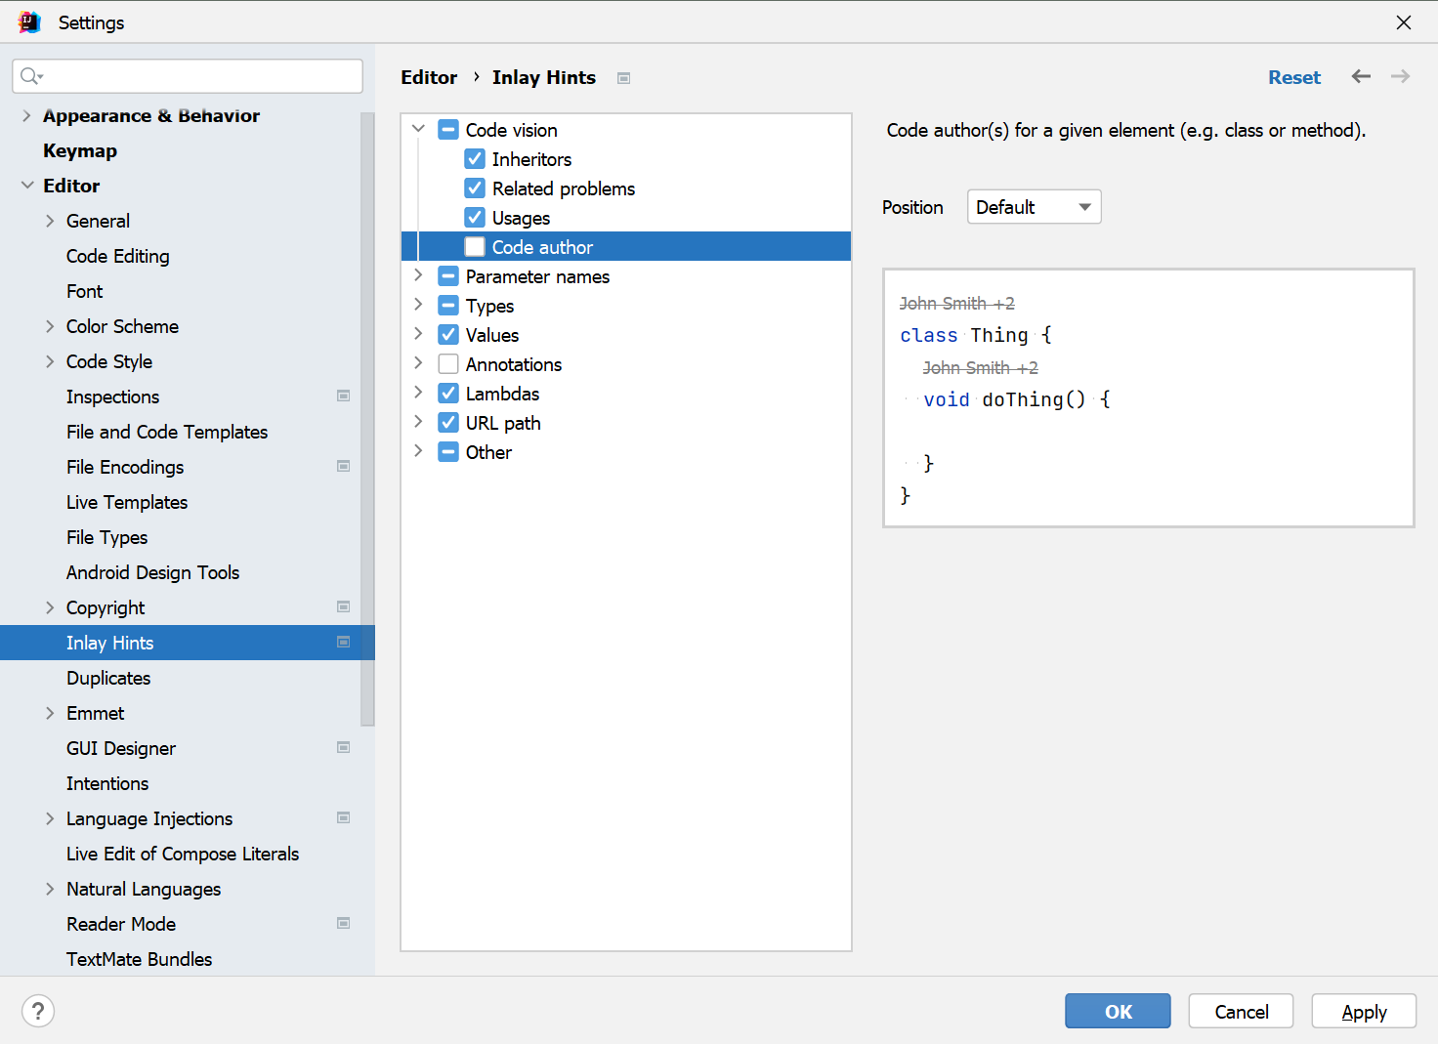The width and height of the screenshot is (1438, 1044).
Task: Open the File Types page
Action: pos(106,537)
